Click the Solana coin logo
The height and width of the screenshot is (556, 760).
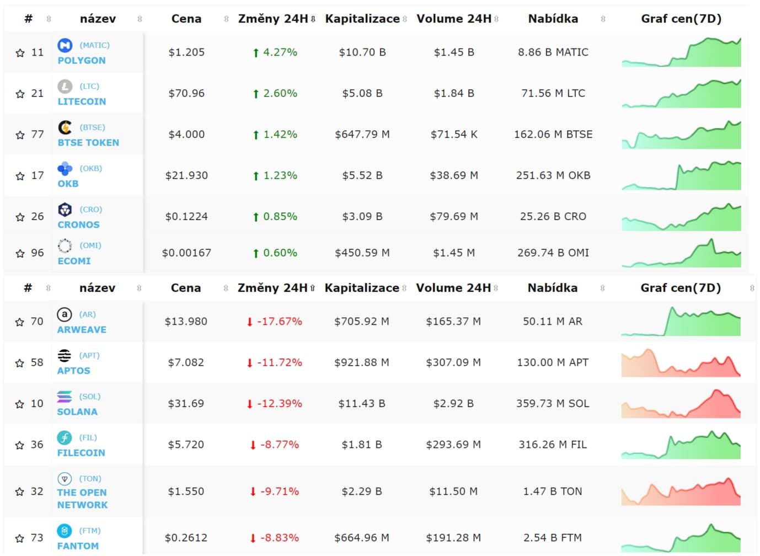65,397
